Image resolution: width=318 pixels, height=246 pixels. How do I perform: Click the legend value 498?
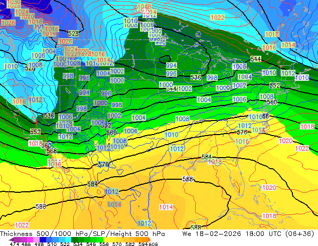tap(39, 244)
